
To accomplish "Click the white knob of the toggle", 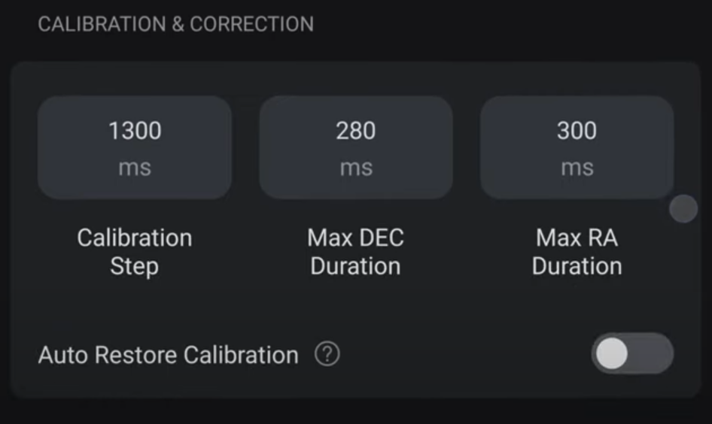I will pyautogui.click(x=612, y=353).
